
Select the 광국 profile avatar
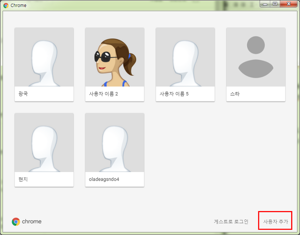44,57
